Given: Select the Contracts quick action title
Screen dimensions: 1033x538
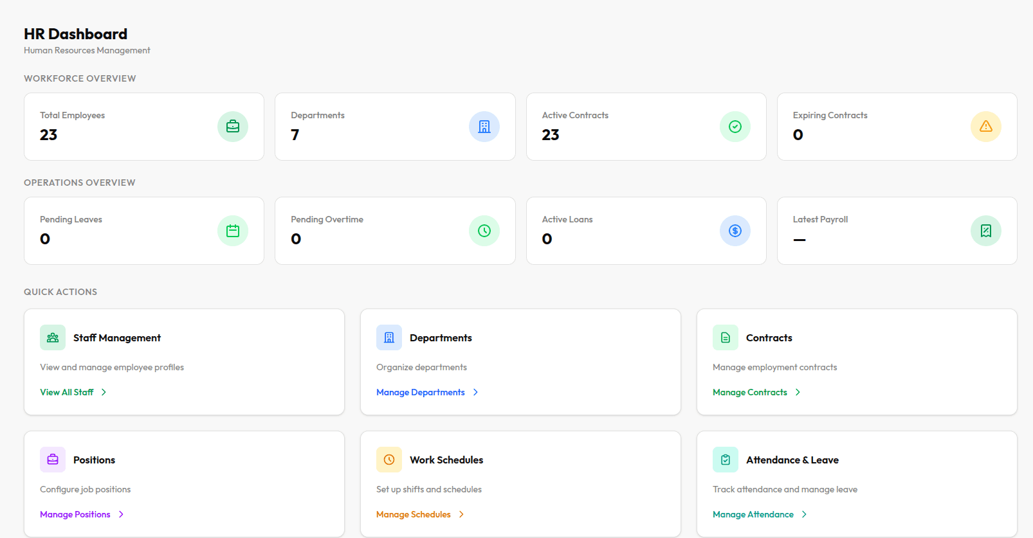Looking at the screenshot, I should [769, 337].
